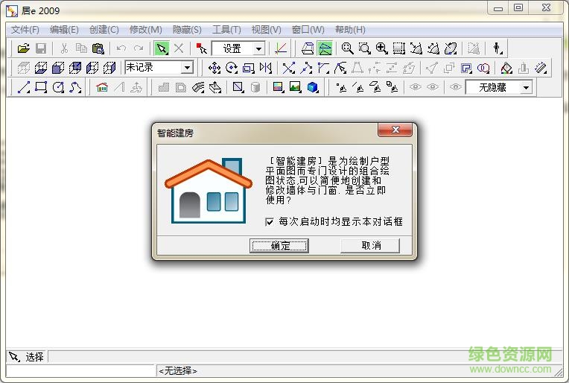The image size is (569, 383).
Task: Click the red-square pointer pick icon
Action: click(201, 48)
